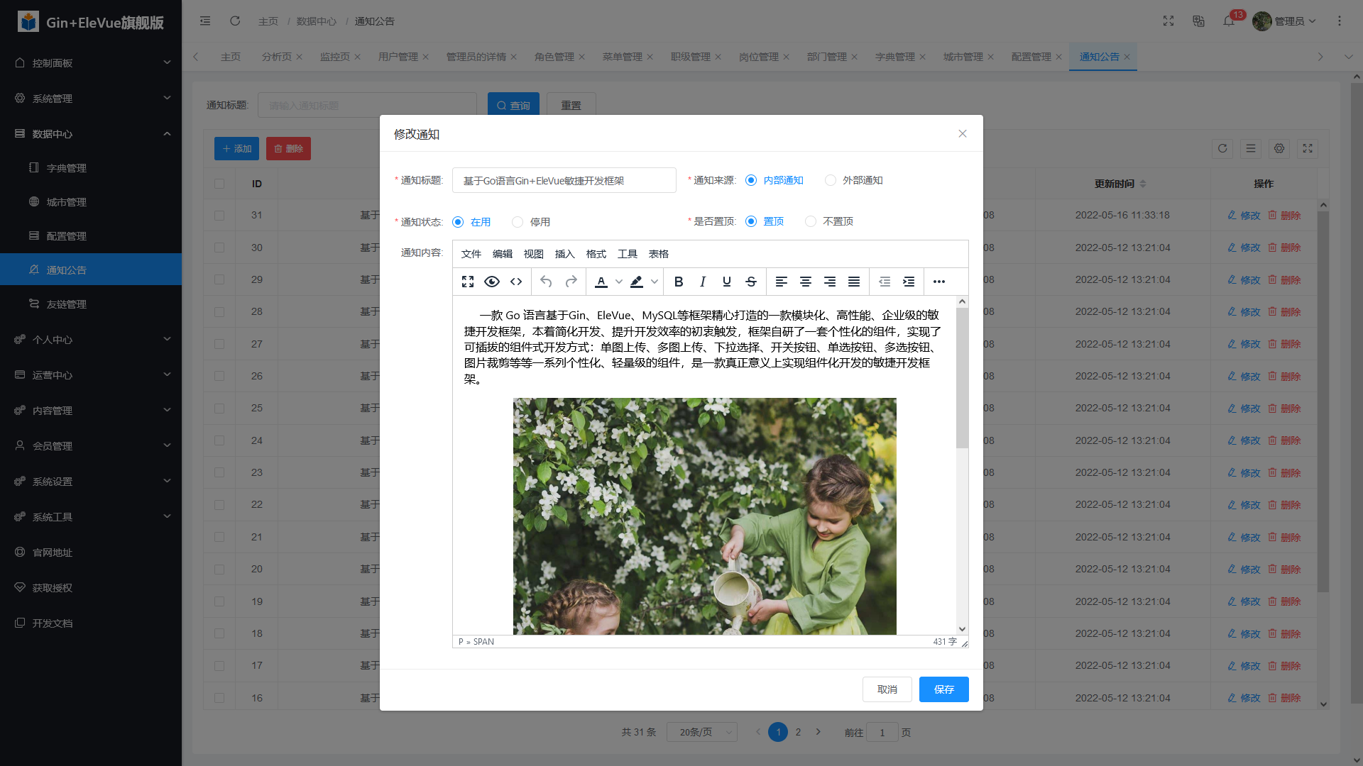Apply bold formatting in editor toolbar
The width and height of the screenshot is (1363, 766).
tap(679, 282)
